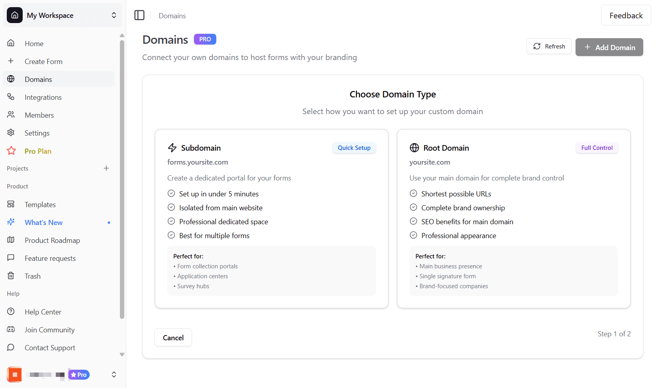This screenshot has height=388, width=656.
Task: Open the account menu chevron at bottom
Action: (114, 374)
